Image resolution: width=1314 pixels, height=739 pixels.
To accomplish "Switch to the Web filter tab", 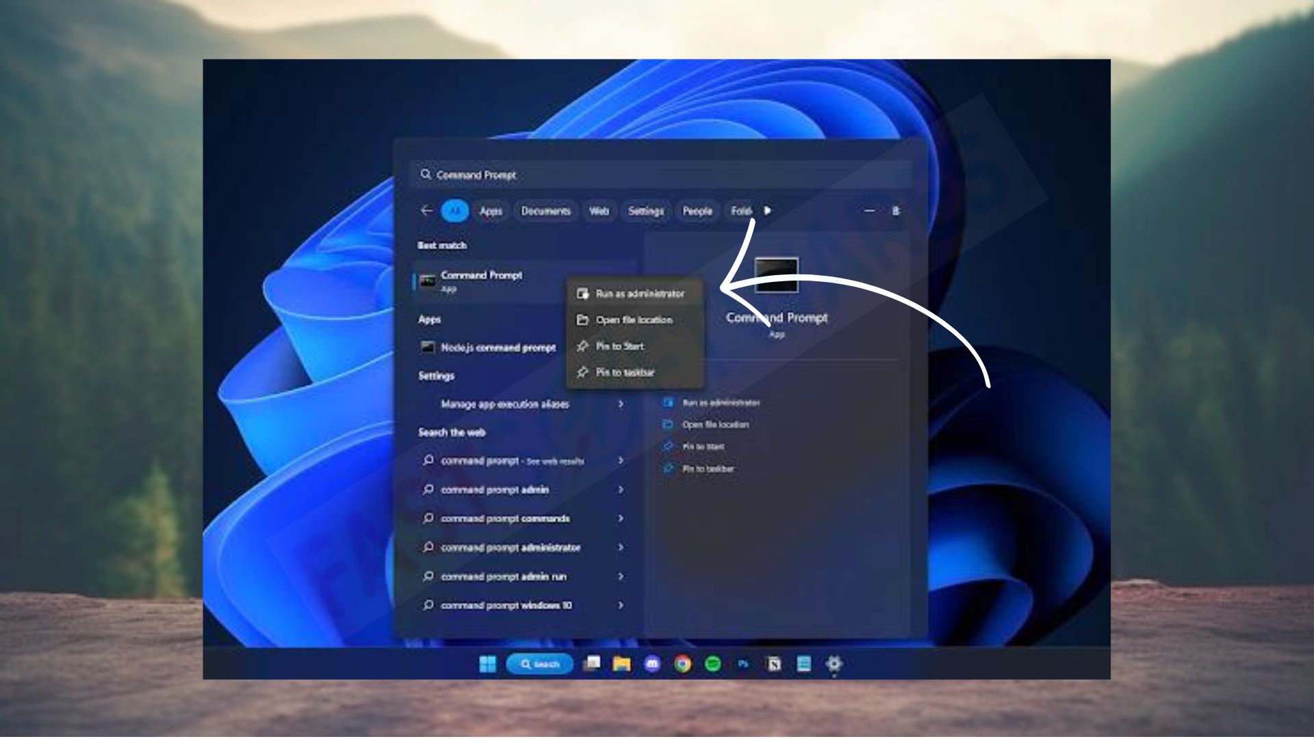I will pos(599,211).
